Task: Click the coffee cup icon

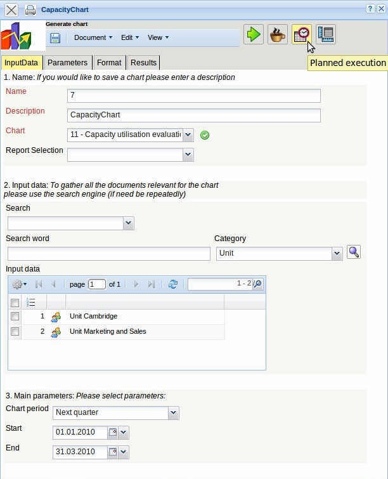Action: pyautogui.click(x=278, y=34)
